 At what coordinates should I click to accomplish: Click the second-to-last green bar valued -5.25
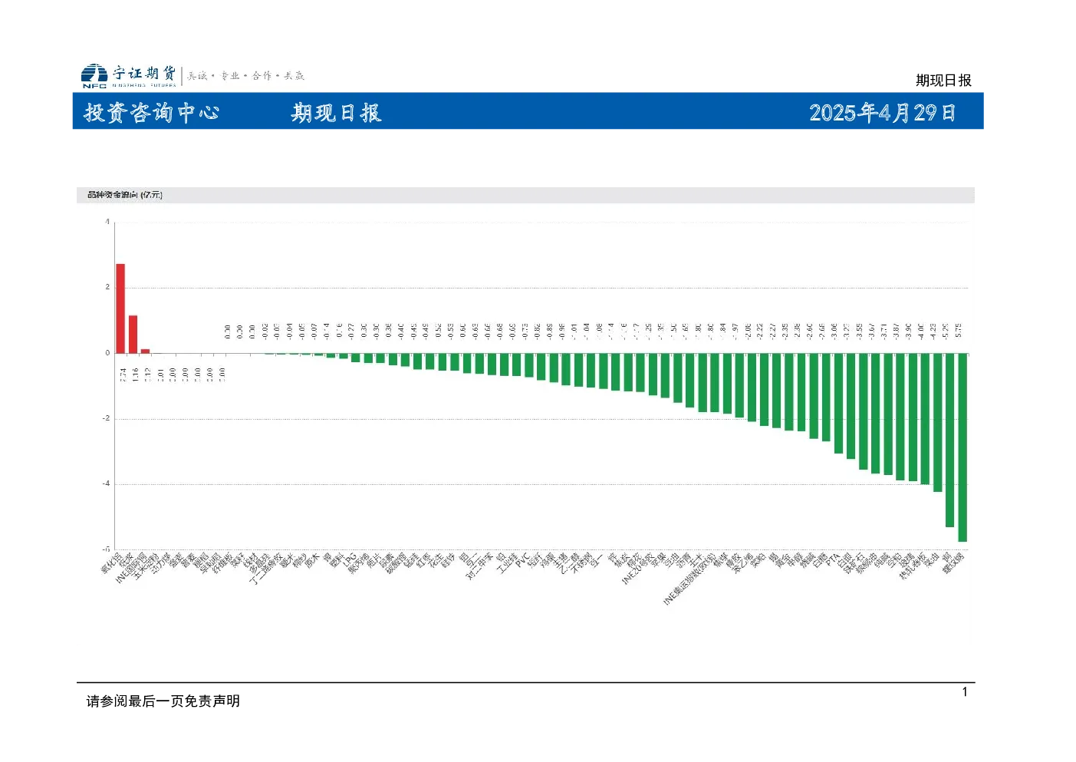click(950, 440)
